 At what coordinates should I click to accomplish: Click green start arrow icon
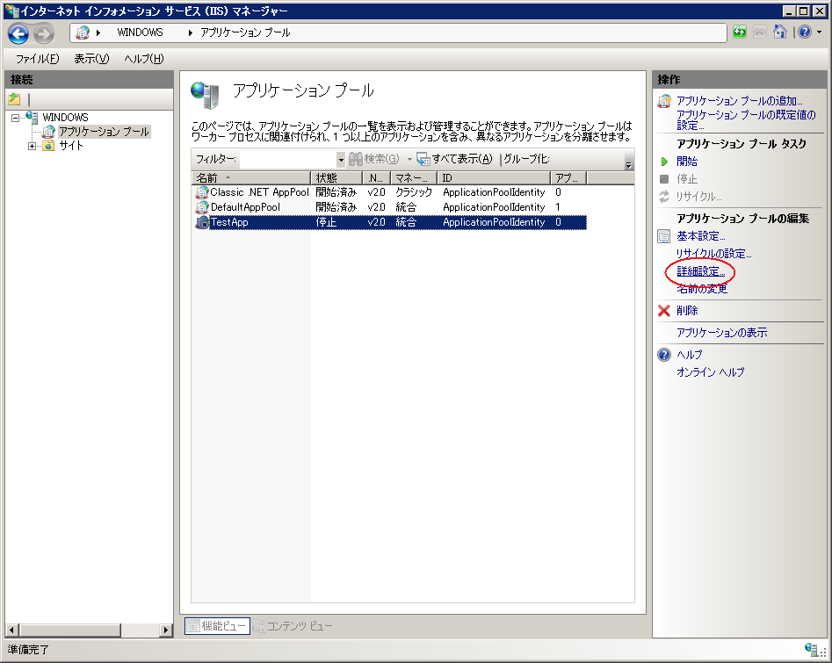(x=664, y=162)
